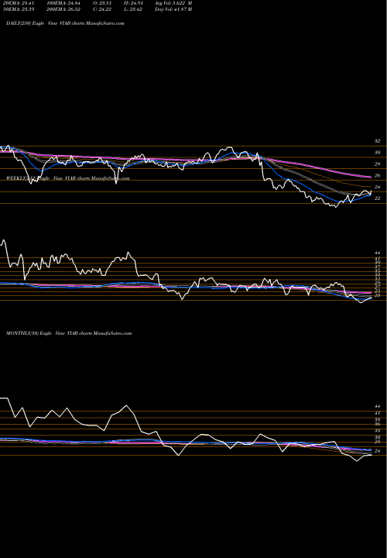Click the 44 price label on weekly chart
The image size is (387, 558).
pos(377,253)
